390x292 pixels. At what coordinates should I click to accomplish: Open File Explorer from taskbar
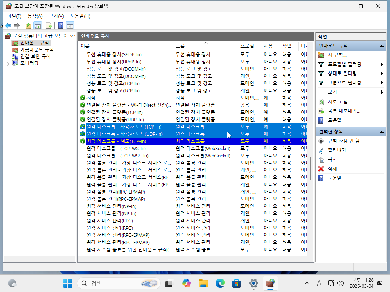[x=203, y=283]
